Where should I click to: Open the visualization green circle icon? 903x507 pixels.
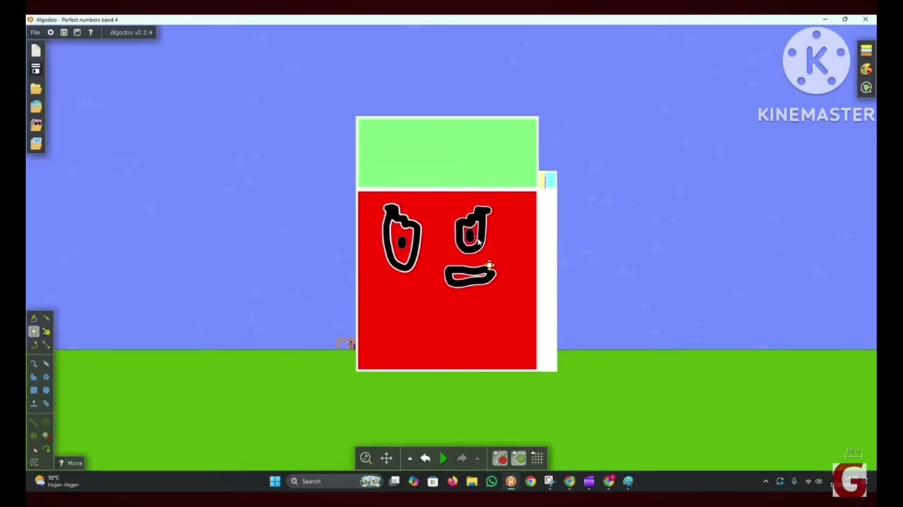coord(866,87)
